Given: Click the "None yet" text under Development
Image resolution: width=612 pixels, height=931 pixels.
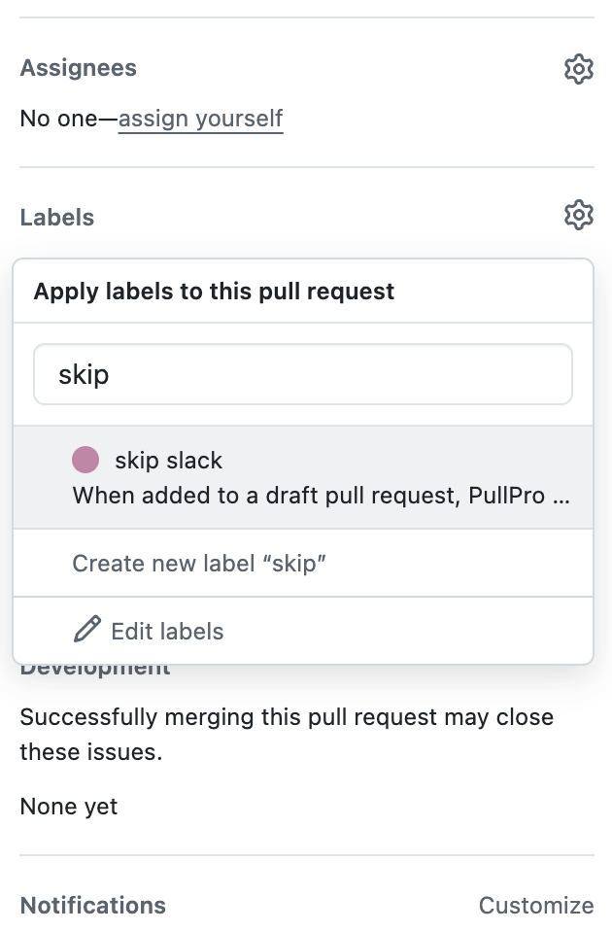Looking at the screenshot, I should tap(69, 807).
